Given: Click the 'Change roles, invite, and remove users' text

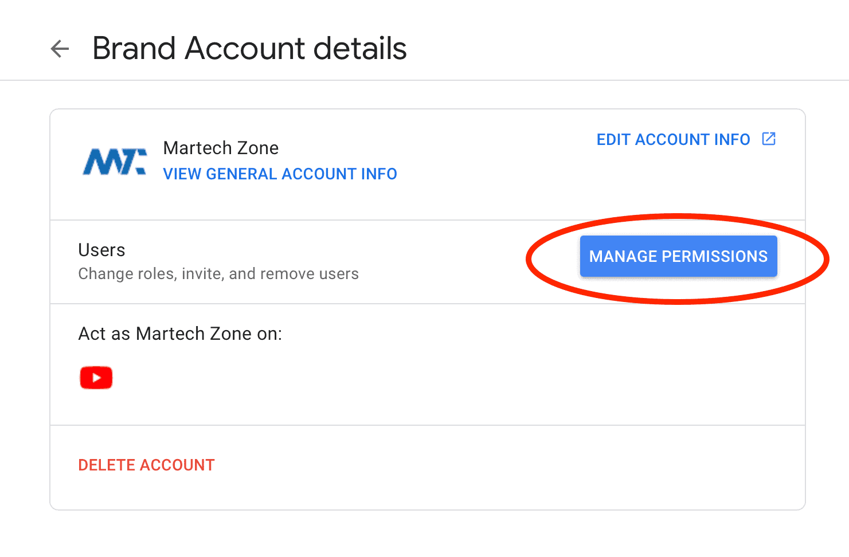Looking at the screenshot, I should (x=218, y=274).
